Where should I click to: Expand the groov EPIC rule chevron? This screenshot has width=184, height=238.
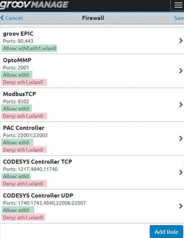(x=181, y=41)
